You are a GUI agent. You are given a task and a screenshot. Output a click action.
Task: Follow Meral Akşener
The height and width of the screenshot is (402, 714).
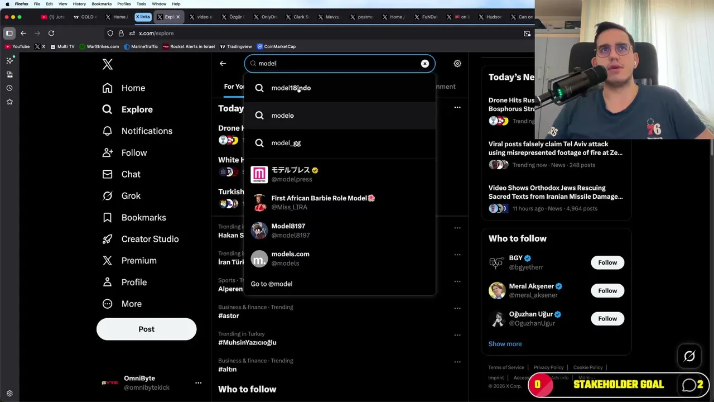point(607,290)
